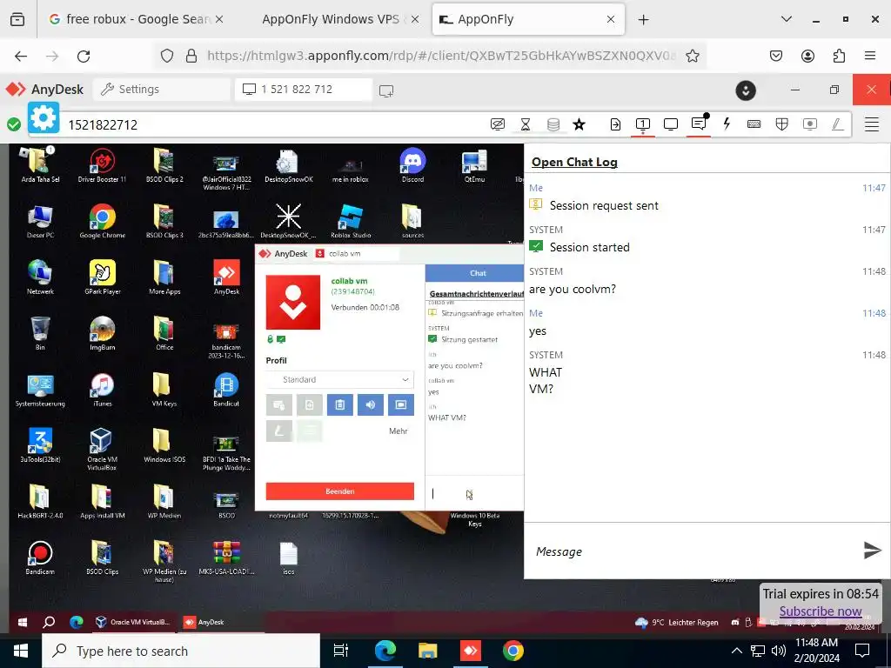Open Bandicut icon on remote desktop
Image resolution: width=891 pixels, height=668 pixels.
click(226, 390)
